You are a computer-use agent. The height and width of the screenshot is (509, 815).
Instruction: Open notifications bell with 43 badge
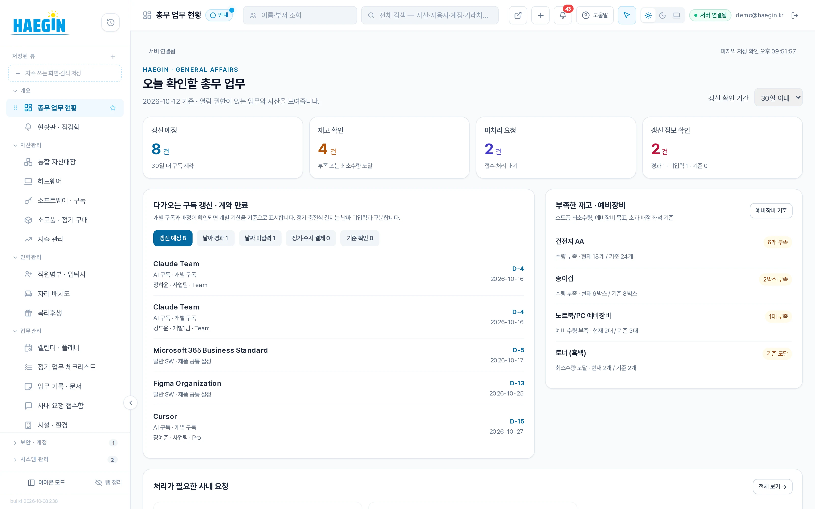pos(563,15)
